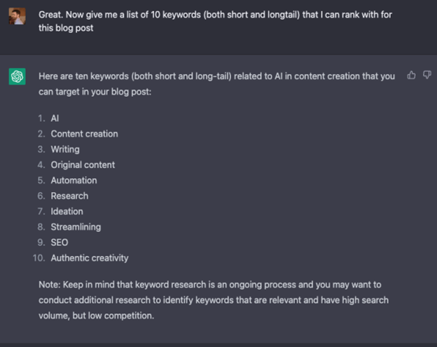Click the response intro sentence 'Here are ten keywords'
437x347 pixels.
216,76
